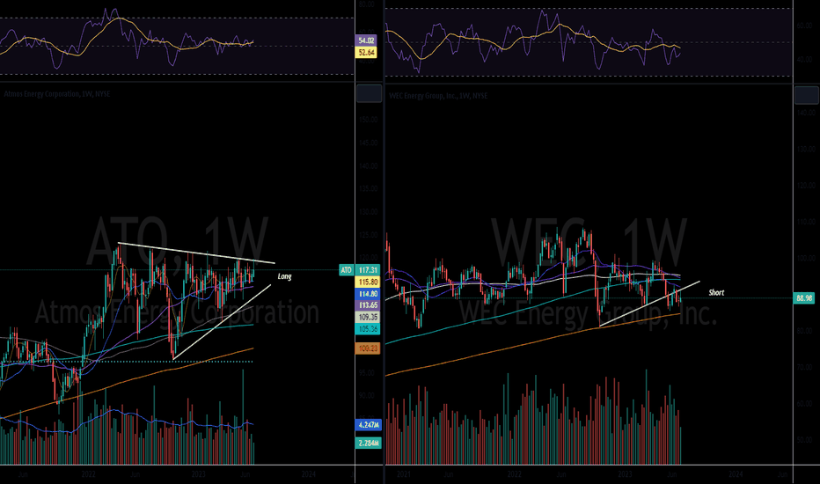Screen dimensions: 820x484
Task: Click 2023 on the WEC time axis
Action: pyautogui.click(x=625, y=474)
